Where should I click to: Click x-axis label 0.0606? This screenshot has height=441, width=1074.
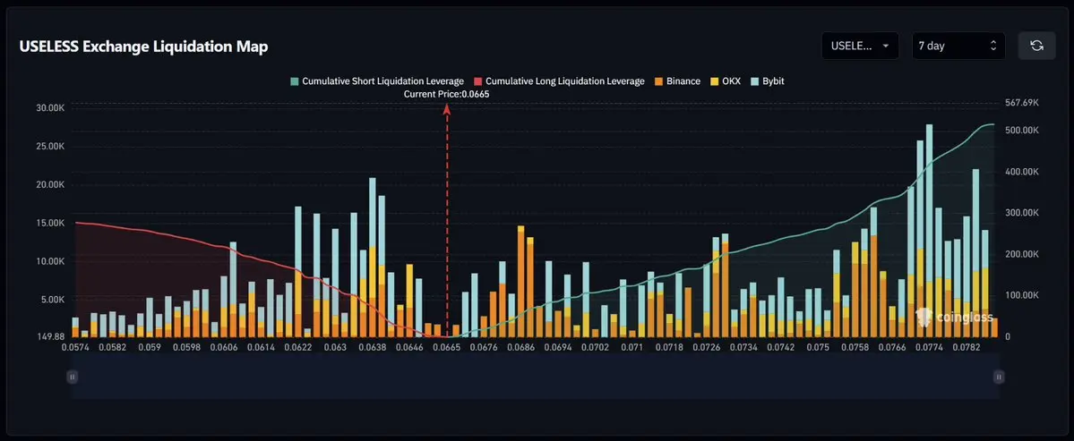[x=224, y=347]
